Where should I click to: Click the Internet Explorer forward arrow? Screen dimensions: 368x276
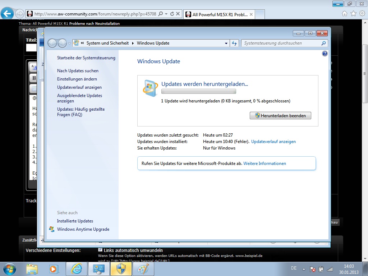pos(19,14)
